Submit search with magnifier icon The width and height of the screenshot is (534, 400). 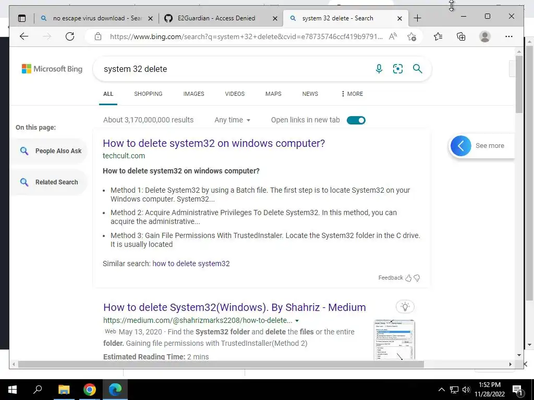point(418,69)
